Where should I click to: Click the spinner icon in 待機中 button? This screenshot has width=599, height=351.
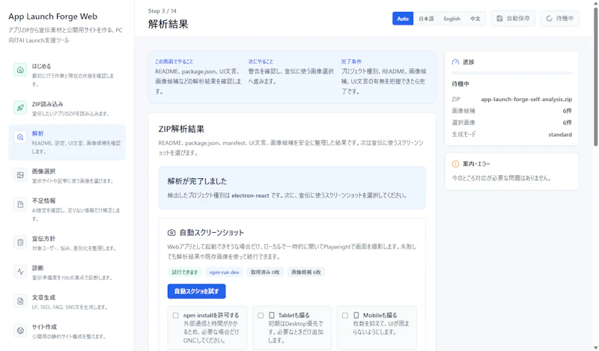click(x=550, y=18)
